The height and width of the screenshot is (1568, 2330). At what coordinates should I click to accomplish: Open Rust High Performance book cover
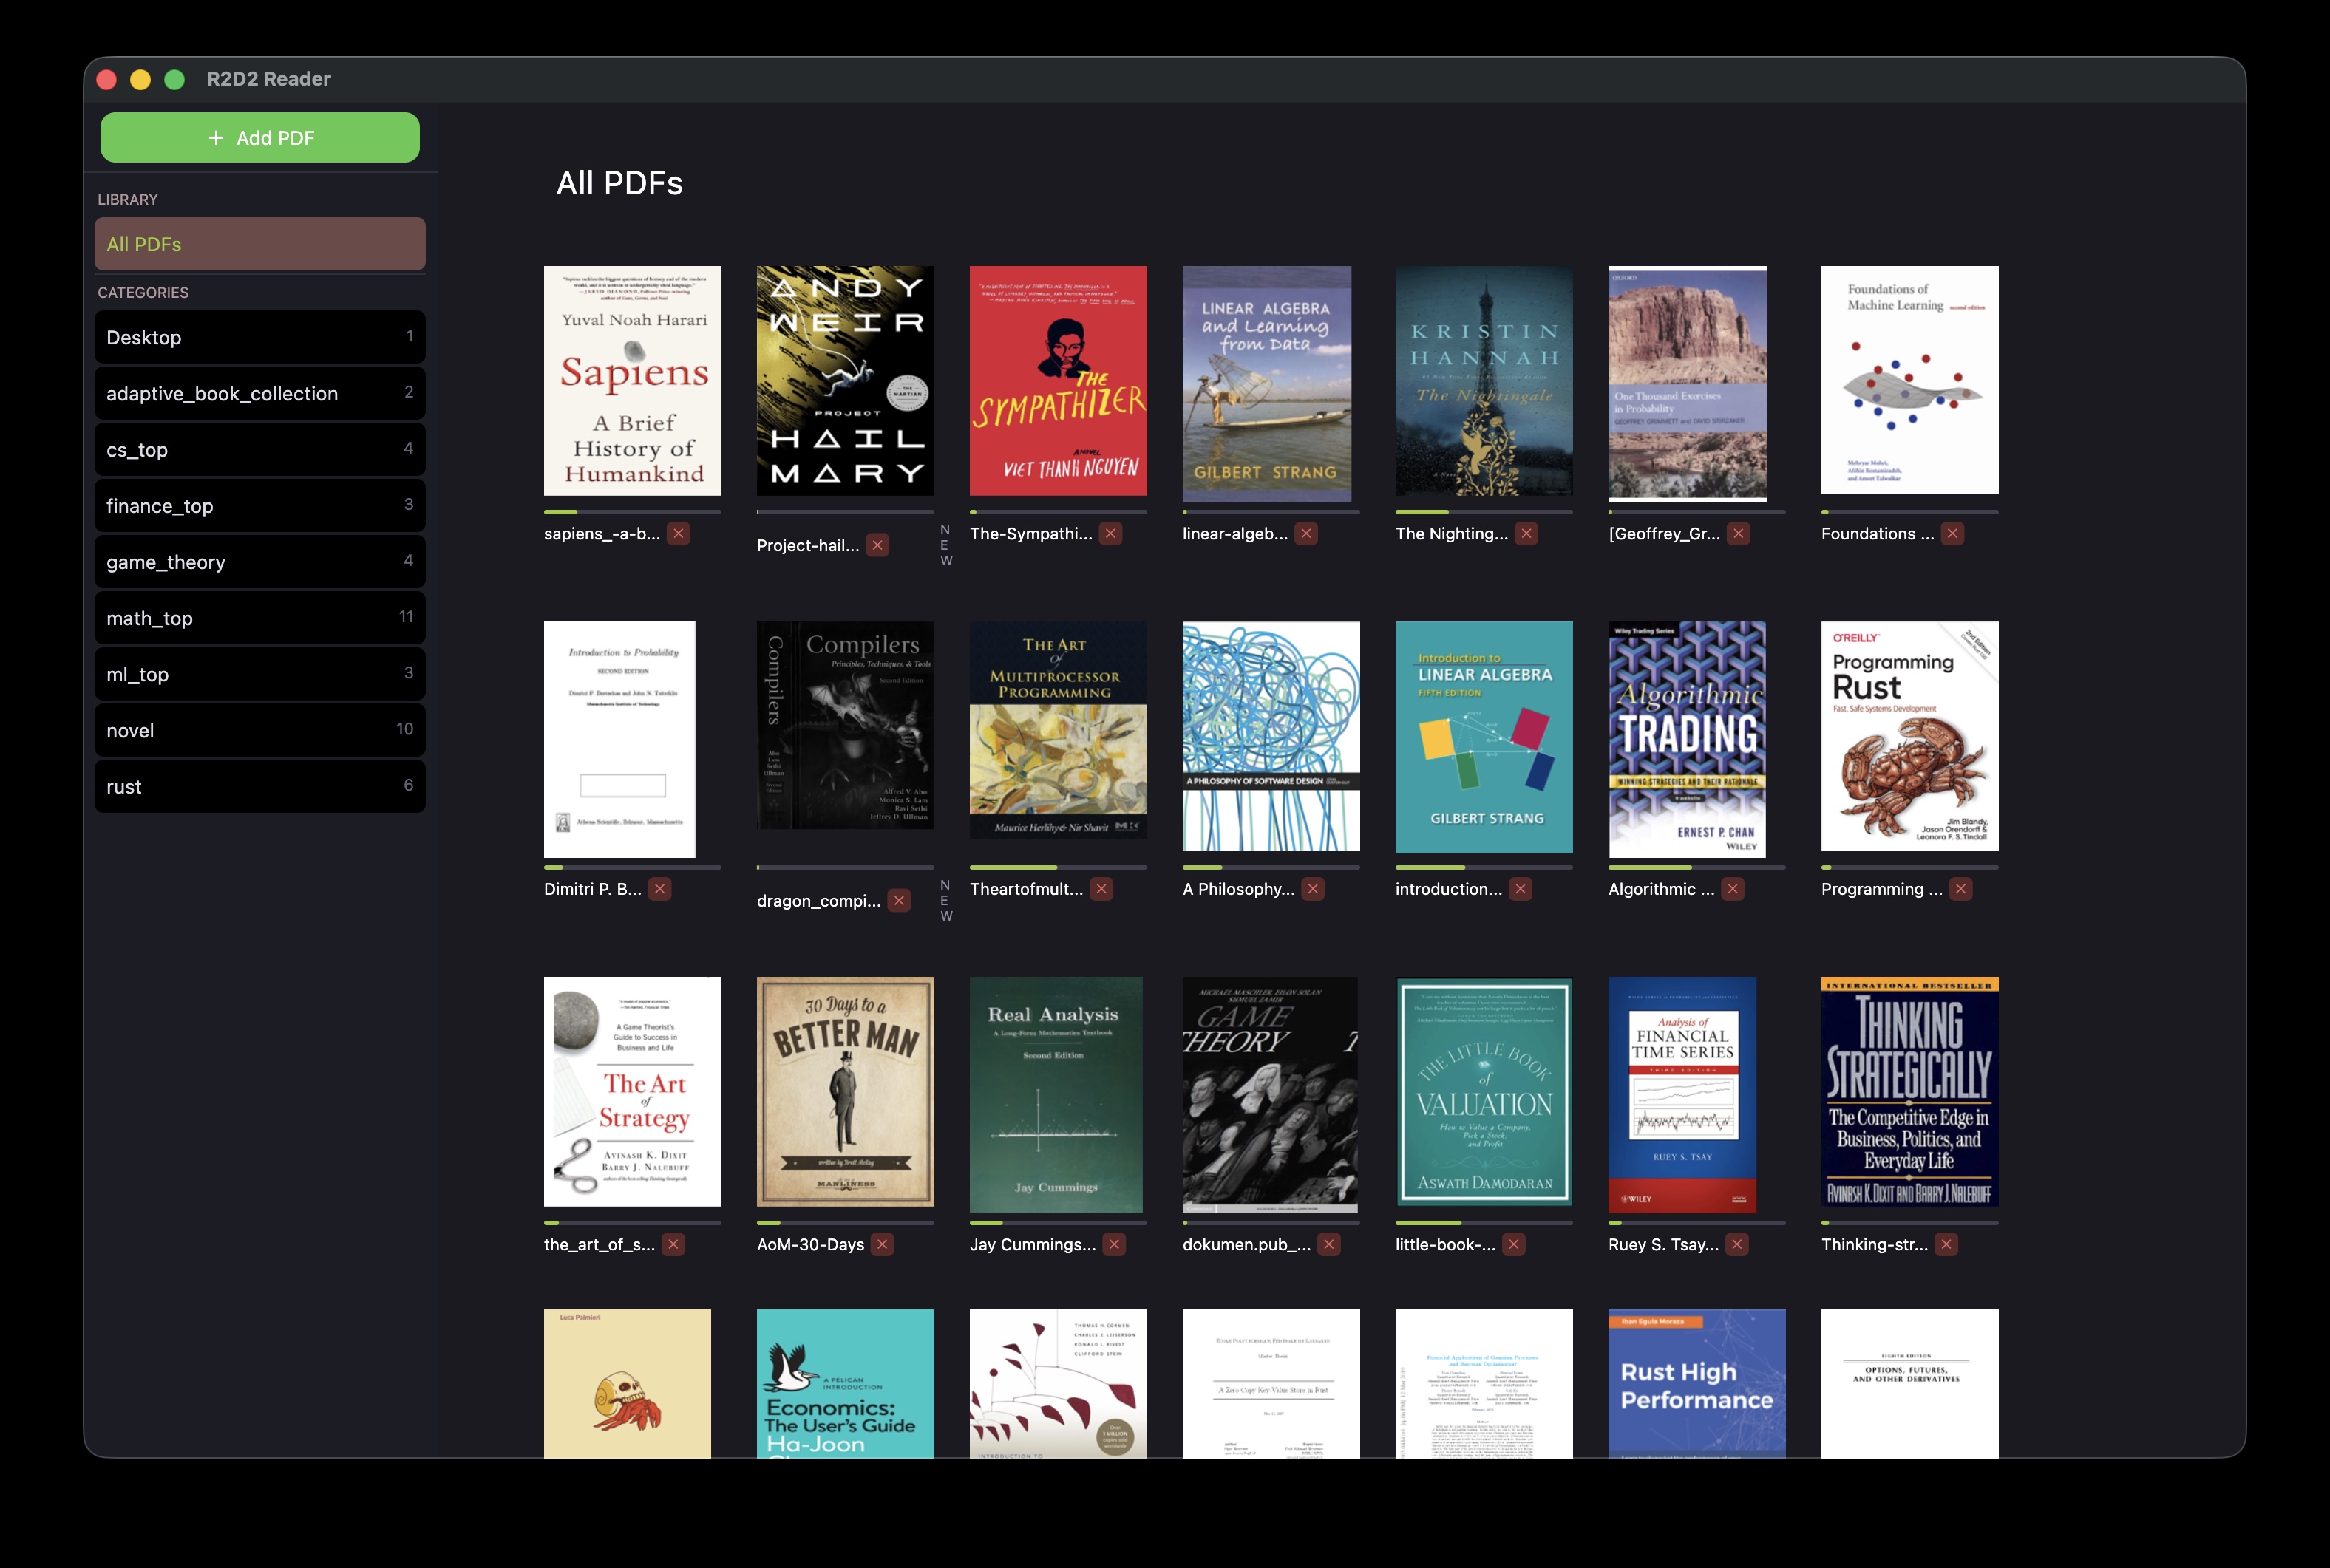1696,1384
